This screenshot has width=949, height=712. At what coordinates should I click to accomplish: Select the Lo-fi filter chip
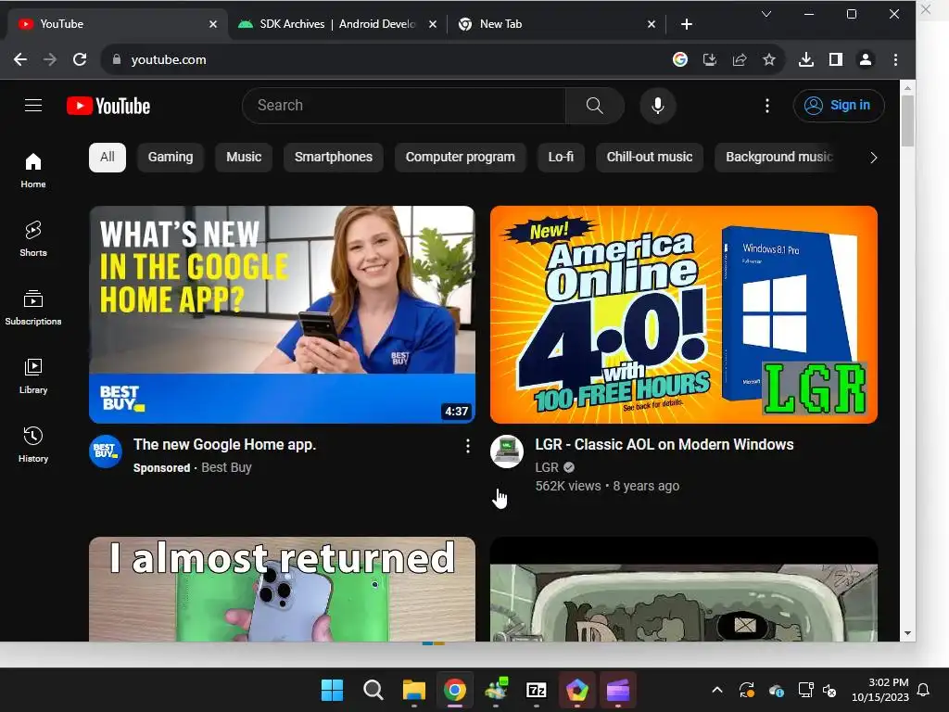561,158
